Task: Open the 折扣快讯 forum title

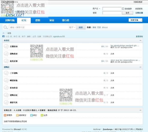Action: 14,88
